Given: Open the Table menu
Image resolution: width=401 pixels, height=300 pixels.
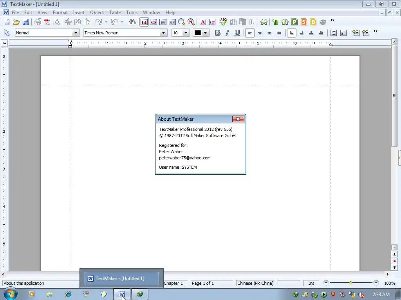Looking at the screenshot, I should [115, 12].
